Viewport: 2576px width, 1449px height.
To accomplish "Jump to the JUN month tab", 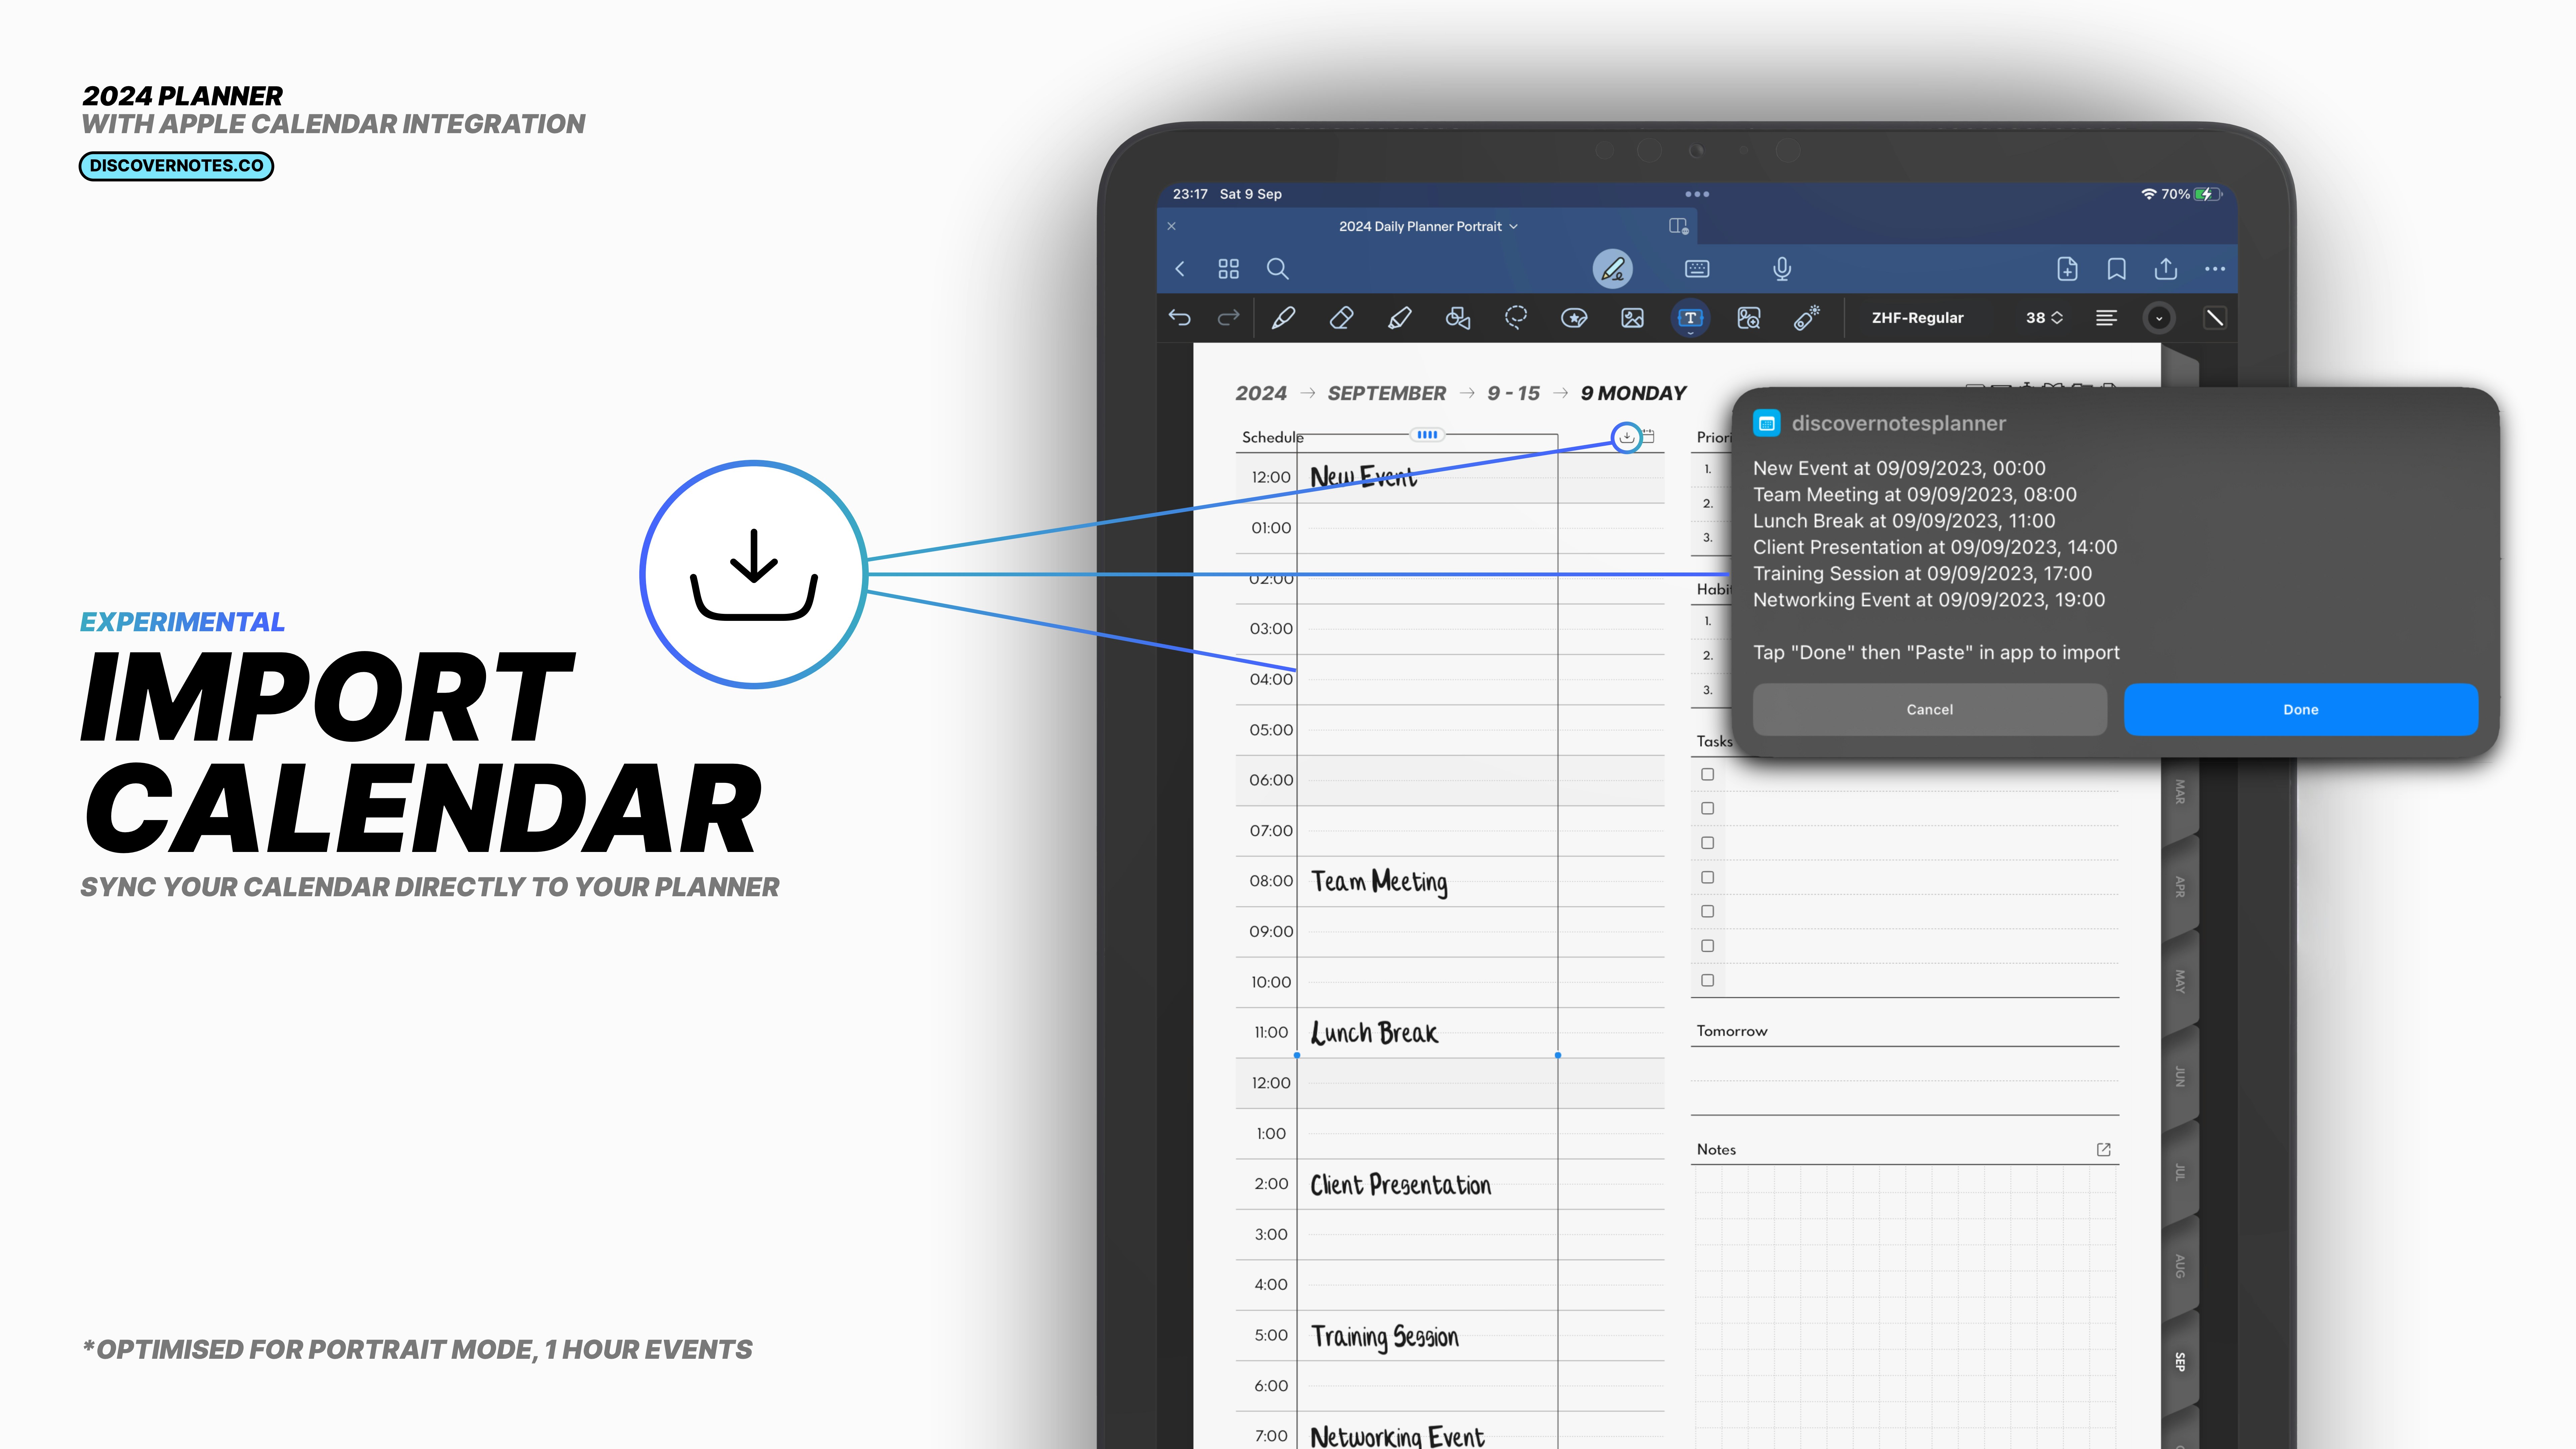I will [x=2180, y=1077].
